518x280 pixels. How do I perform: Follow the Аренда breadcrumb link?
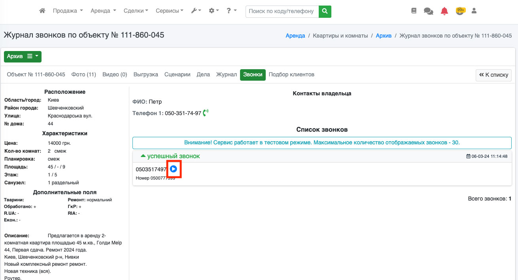click(x=295, y=36)
